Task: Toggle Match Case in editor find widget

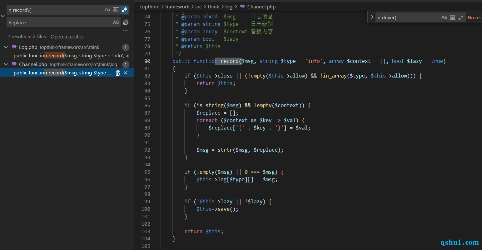Action: tap(444, 17)
